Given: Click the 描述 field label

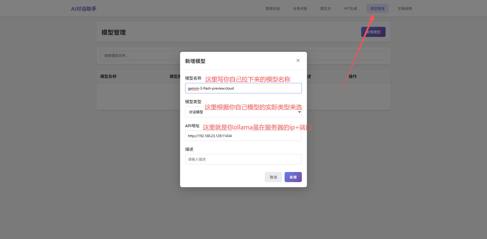Looking at the screenshot, I should click(x=189, y=149).
